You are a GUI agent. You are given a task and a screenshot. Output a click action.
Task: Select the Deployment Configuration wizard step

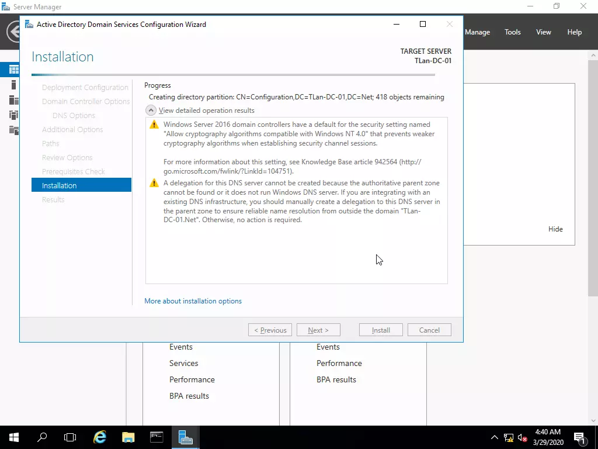tap(85, 88)
